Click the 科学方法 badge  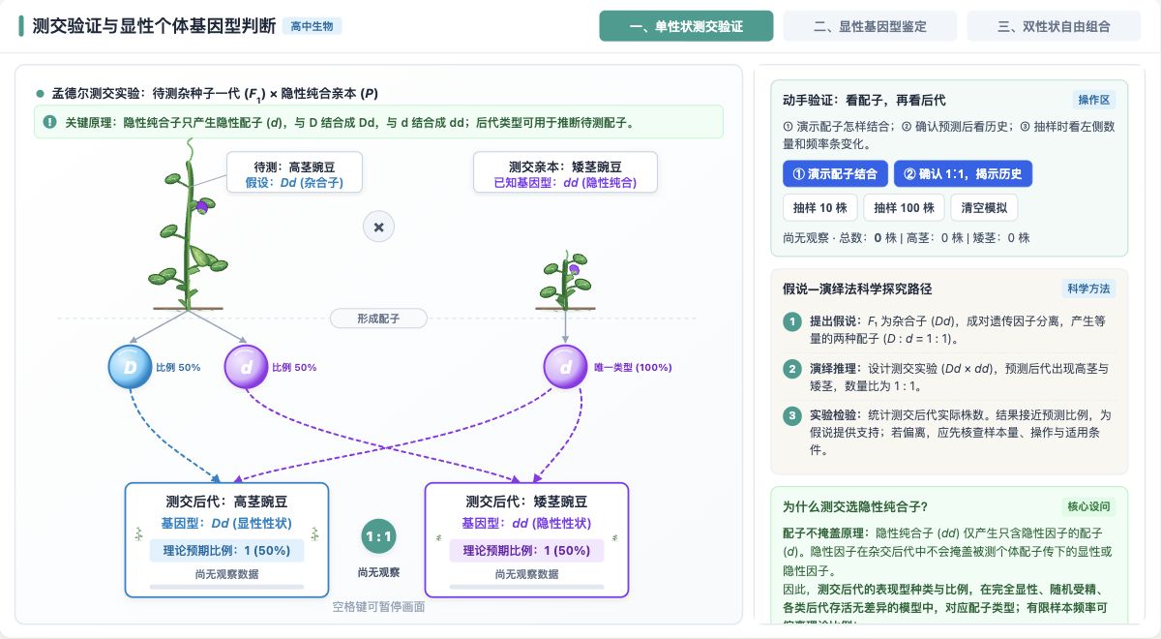point(1088,289)
